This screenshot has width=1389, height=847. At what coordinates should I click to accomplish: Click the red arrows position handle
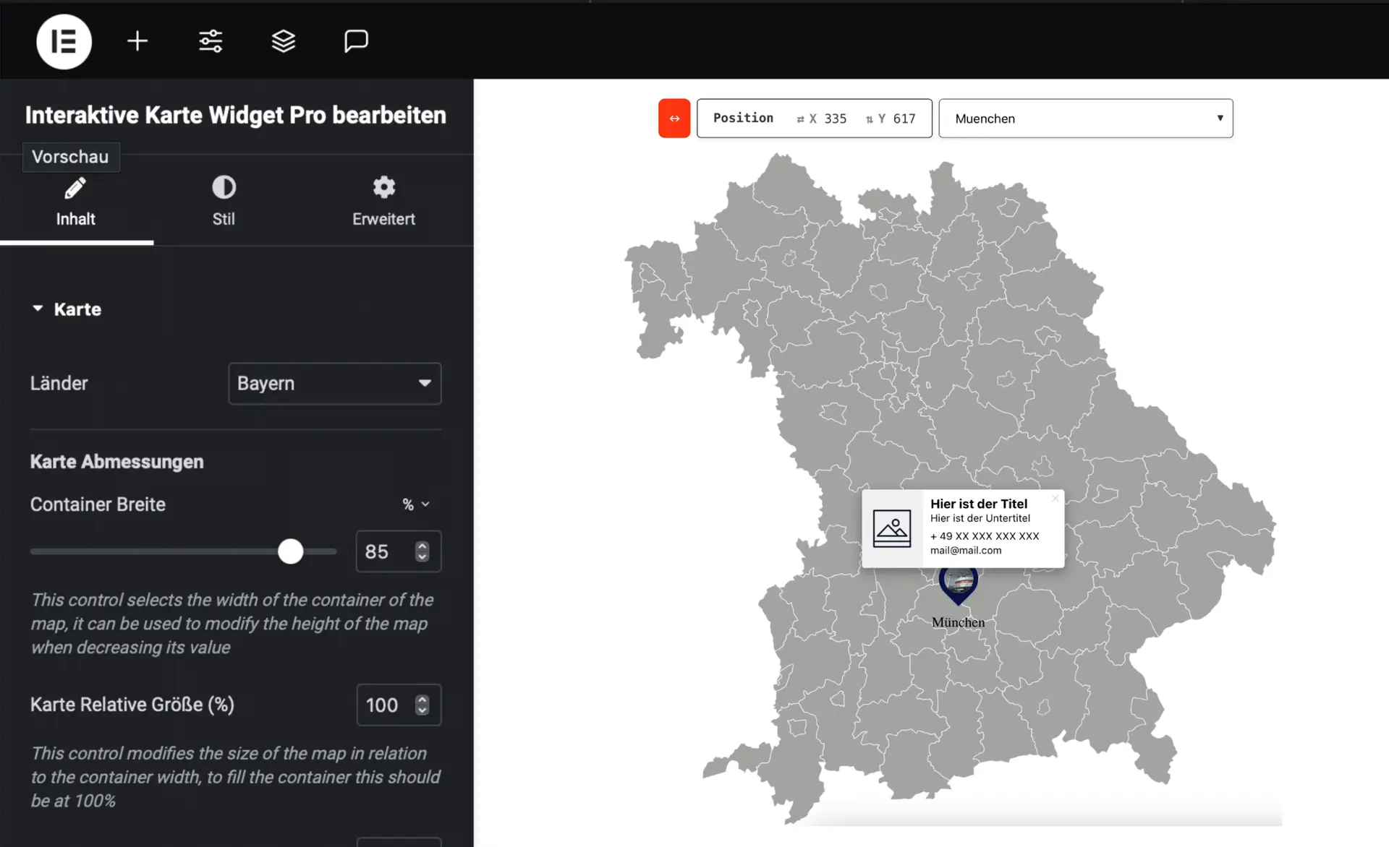tap(674, 119)
